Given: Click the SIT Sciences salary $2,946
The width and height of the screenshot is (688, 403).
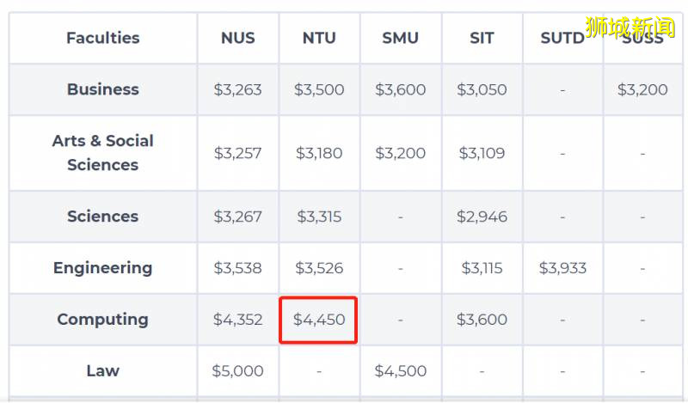Looking at the screenshot, I should pos(482,217).
